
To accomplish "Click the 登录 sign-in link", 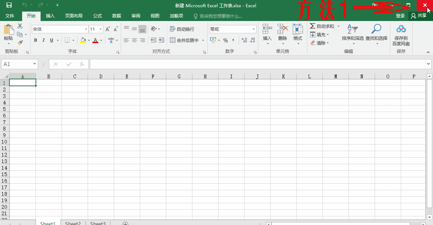I will (400, 16).
